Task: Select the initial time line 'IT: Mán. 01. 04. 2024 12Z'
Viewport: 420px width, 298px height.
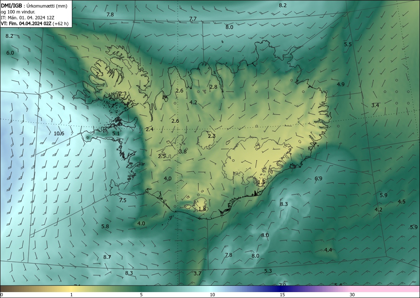Action: tap(28, 18)
